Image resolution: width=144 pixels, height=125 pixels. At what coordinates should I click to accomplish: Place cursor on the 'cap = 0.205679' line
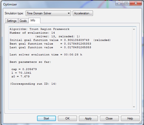(x=24, y=69)
